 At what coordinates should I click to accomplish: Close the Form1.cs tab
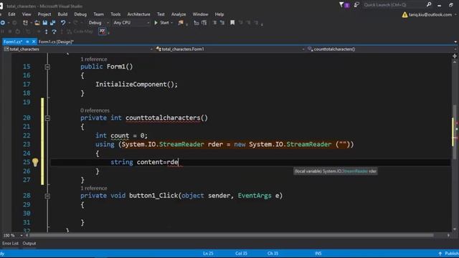coord(34,42)
